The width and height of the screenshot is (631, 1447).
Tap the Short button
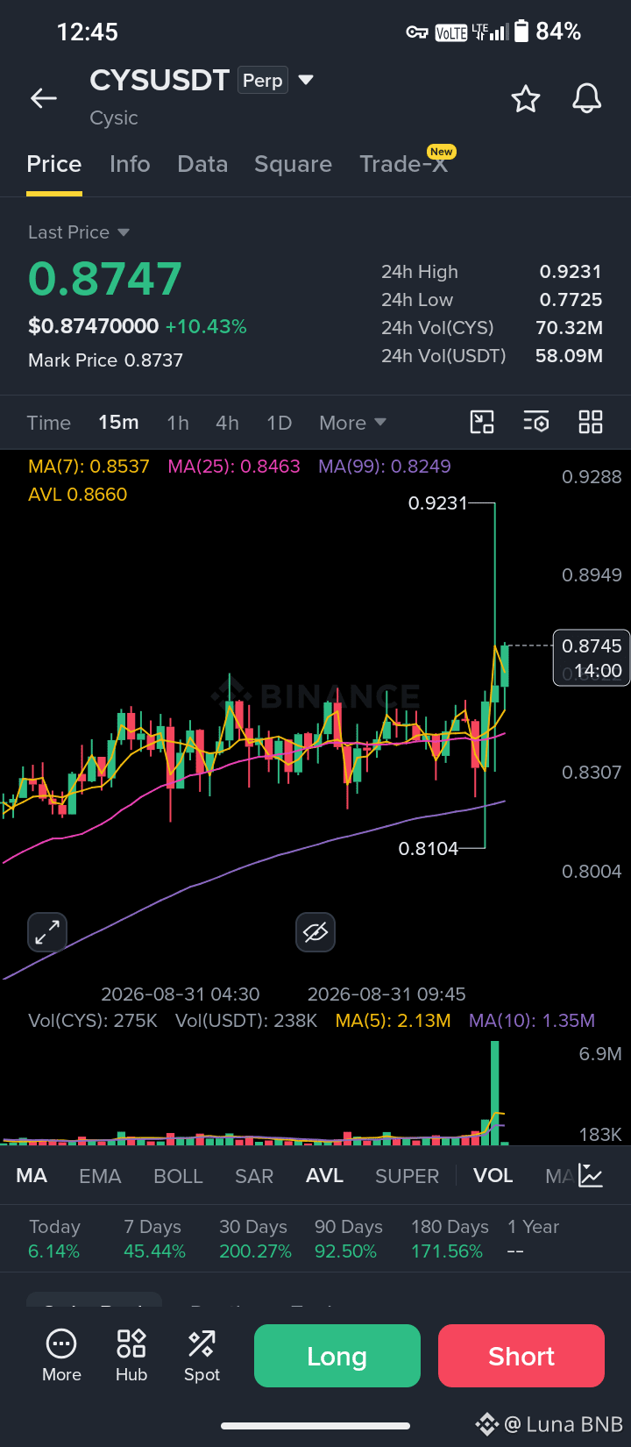pyautogui.click(x=521, y=1356)
